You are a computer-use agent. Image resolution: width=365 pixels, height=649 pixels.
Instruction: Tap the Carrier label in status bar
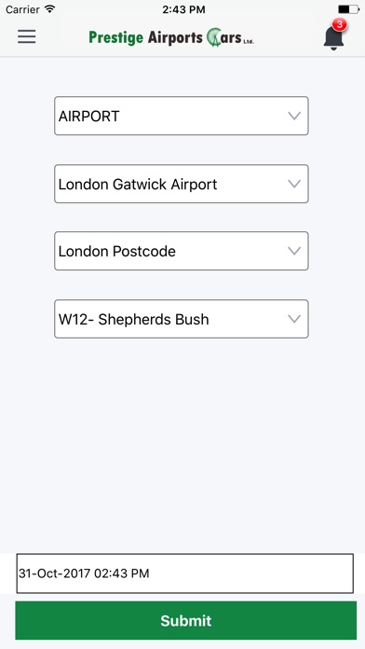click(x=22, y=9)
